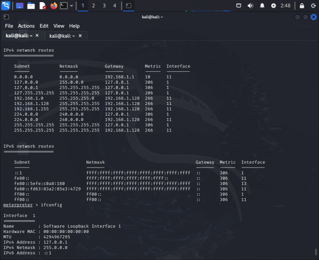Screen dimensions: 319x260
Task: Close the first kali@kali terminal tab
Action: coord(37,36)
